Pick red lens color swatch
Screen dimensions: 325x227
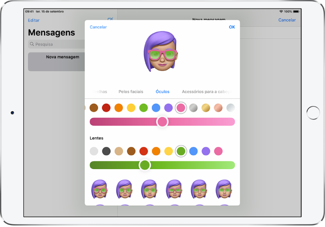click(144, 151)
